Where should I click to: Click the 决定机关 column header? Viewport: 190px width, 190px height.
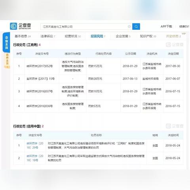click(152, 54)
